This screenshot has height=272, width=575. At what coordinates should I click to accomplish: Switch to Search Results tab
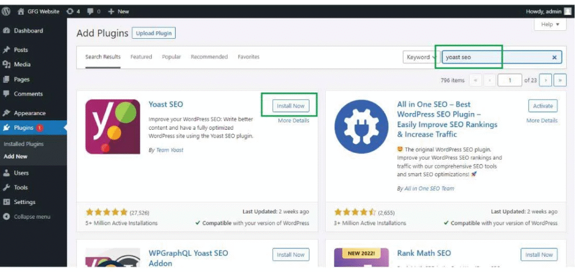click(x=103, y=57)
